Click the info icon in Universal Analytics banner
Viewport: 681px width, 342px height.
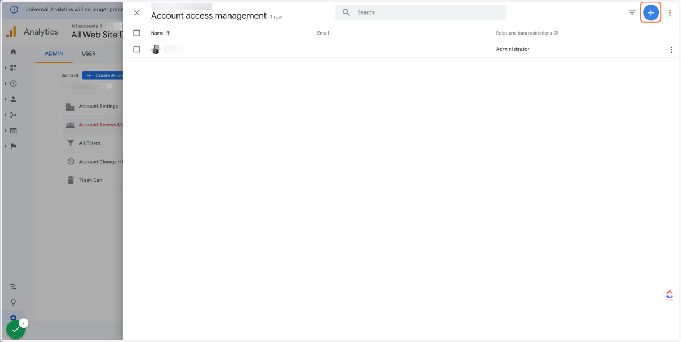click(14, 9)
